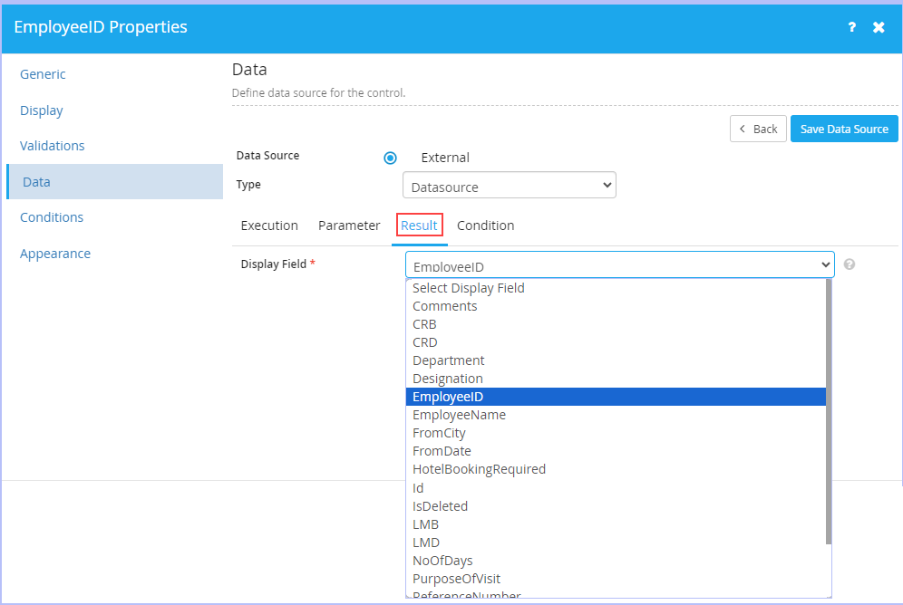Click the help icon beside Display Field

[x=849, y=264]
